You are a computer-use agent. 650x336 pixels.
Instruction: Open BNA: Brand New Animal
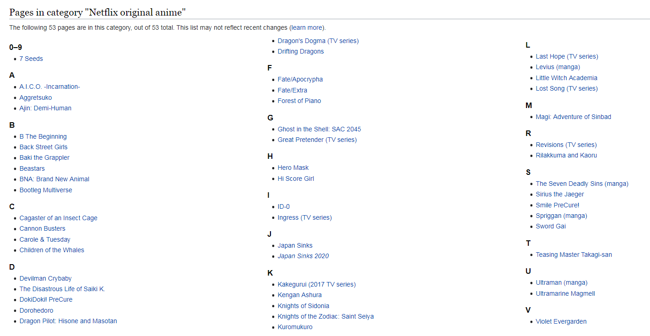click(54, 179)
